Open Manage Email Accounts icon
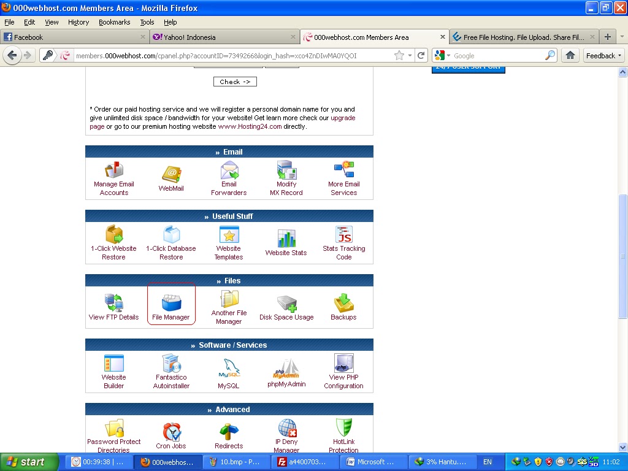Image resolution: width=628 pixels, height=471 pixels. pyautogui.click(x=113, y=170)
